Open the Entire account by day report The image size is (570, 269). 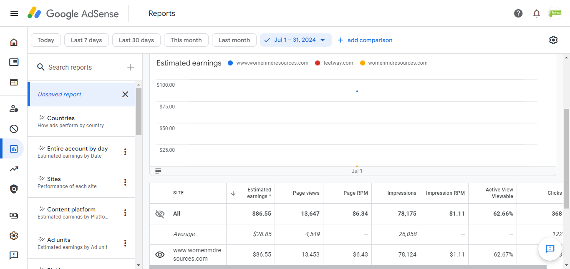pyautogui.click(x=81, y=152)
